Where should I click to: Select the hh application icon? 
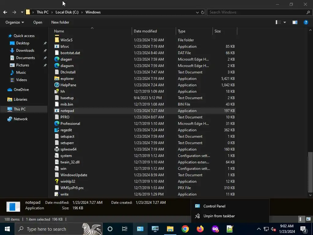[57, 91]
